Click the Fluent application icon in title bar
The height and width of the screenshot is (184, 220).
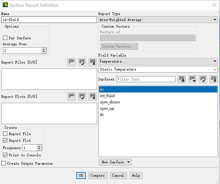pyautogui.click(x=5, y=5)
